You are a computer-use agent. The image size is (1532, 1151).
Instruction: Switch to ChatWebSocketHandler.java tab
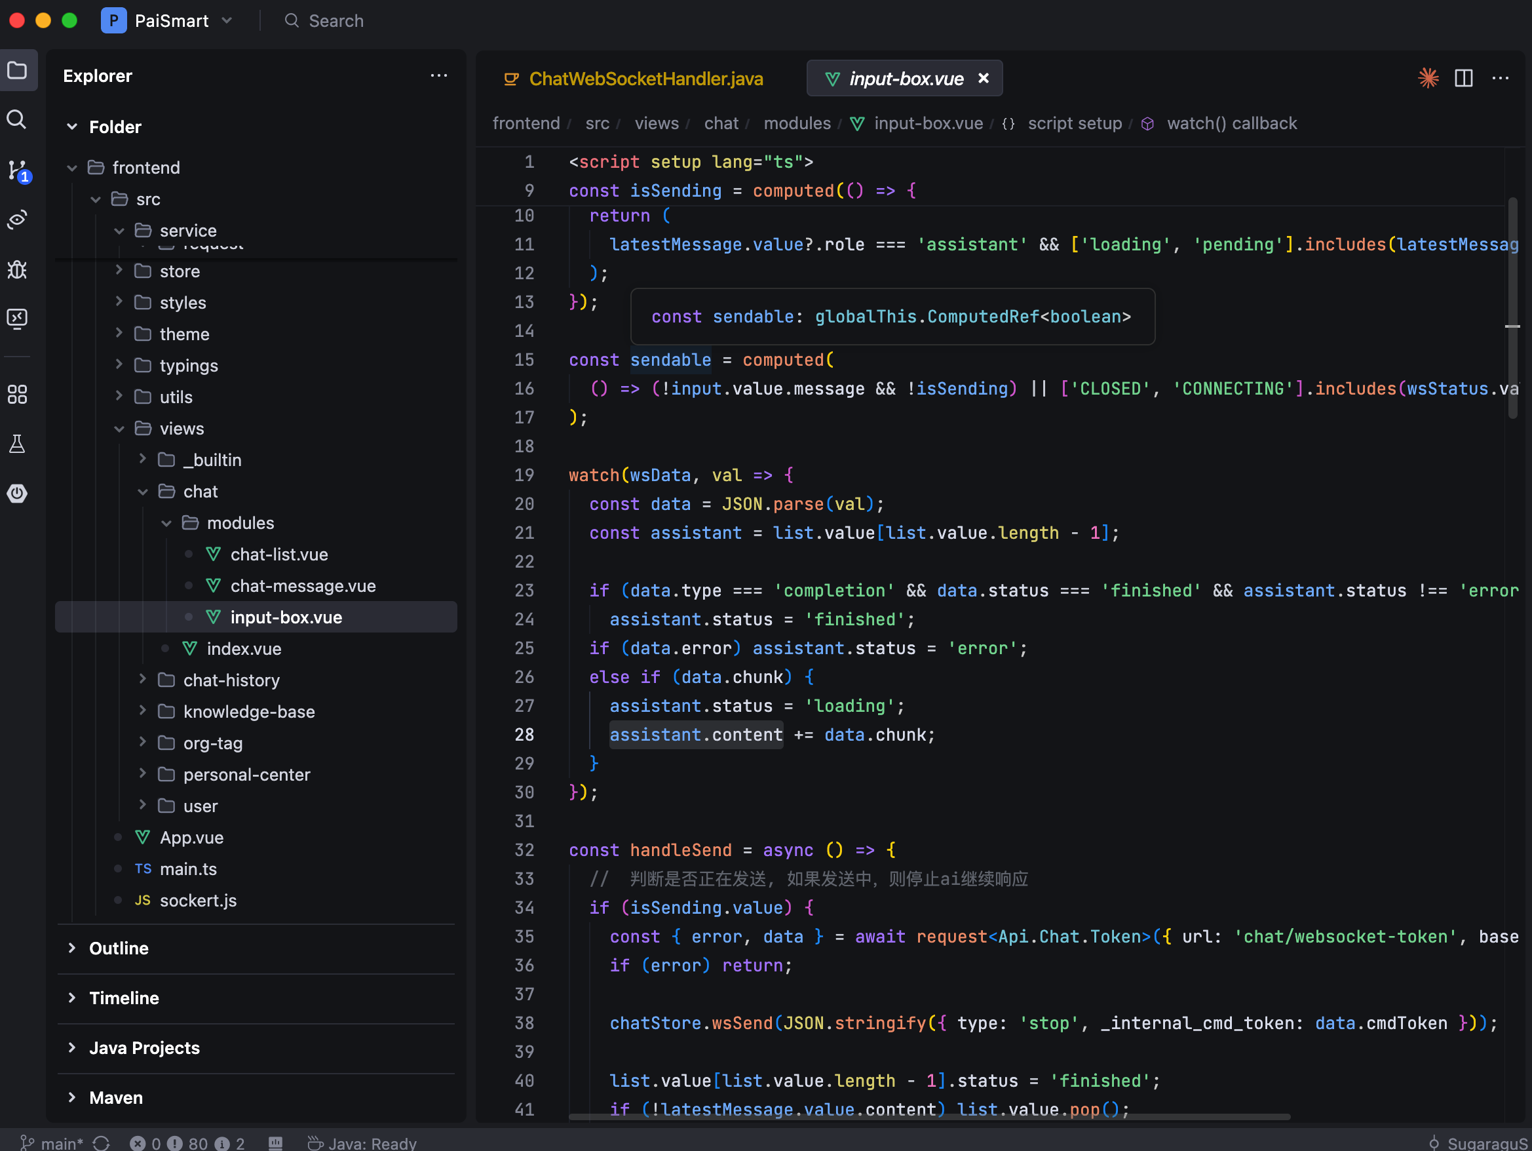click(x=645, y=79)
